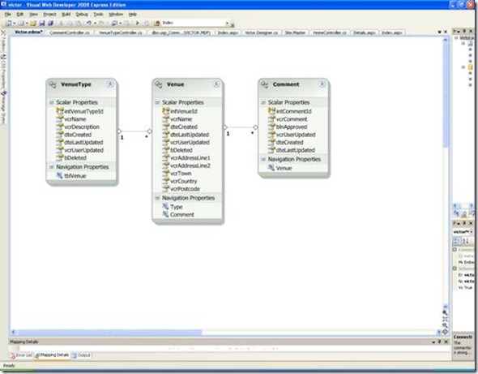Switch to the Victor.Designer.cs tab
The width and height of the screenshot is (478, 374).
[261, 32]
